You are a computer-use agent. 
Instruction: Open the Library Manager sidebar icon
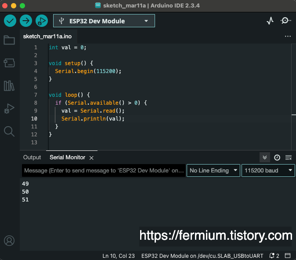9,86
